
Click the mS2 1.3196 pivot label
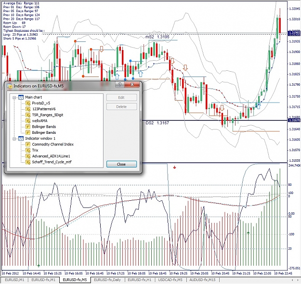157,37
